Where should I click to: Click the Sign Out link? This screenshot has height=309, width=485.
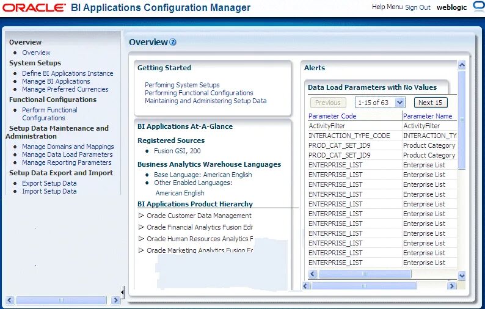pos(418,7)
